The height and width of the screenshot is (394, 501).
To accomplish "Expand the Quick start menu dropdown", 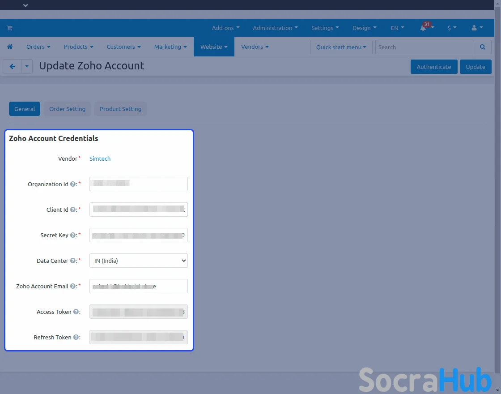I will 341,47.
